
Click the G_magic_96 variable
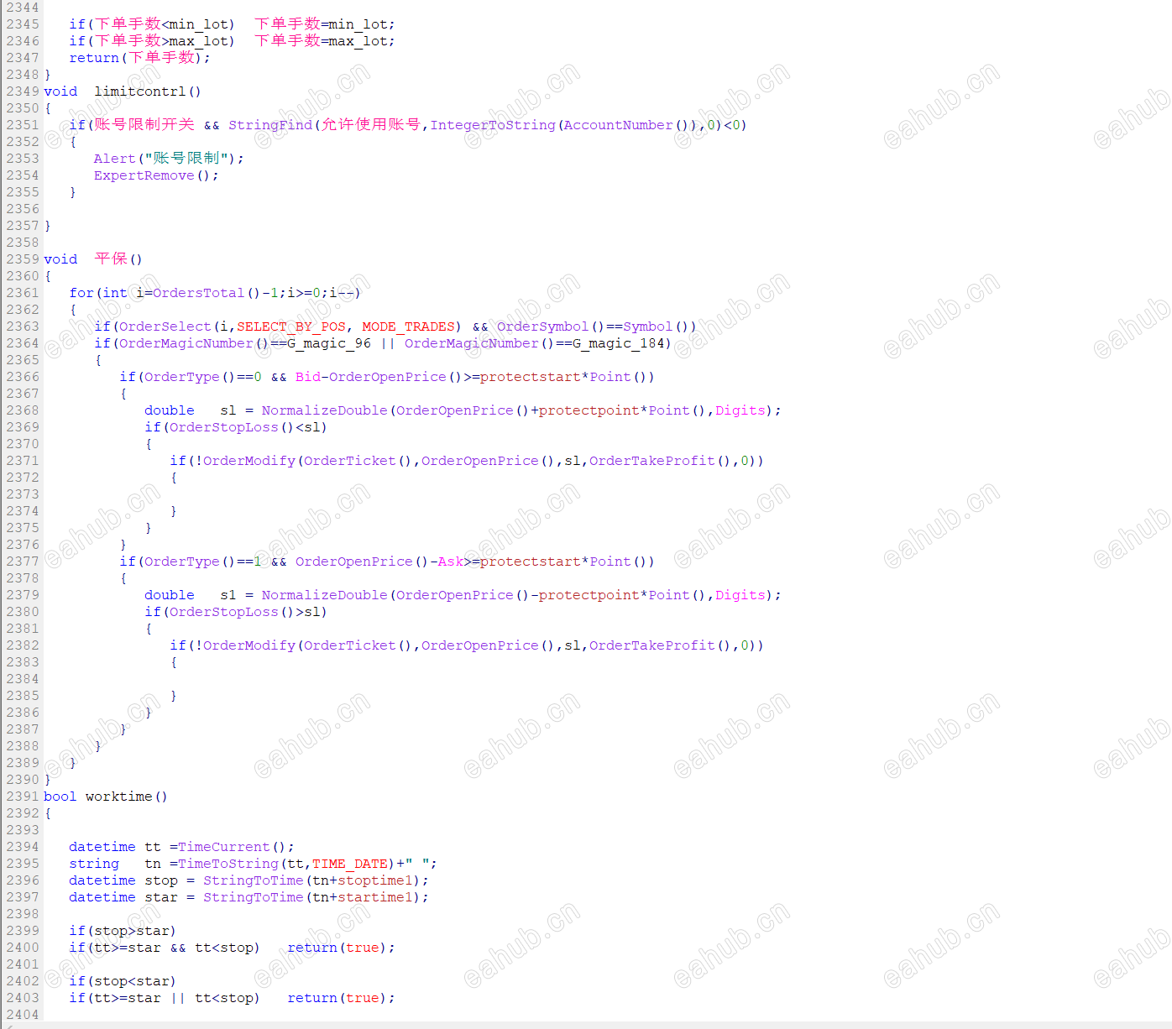tap(329, 343)
